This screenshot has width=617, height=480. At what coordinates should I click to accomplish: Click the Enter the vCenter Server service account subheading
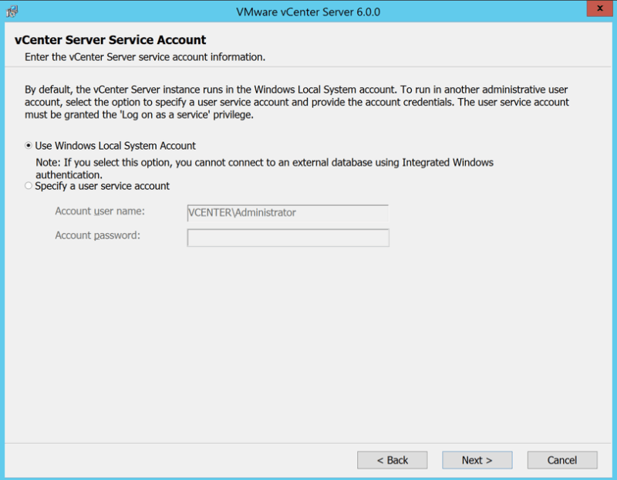pyautogui.click(x=145, y=57)
